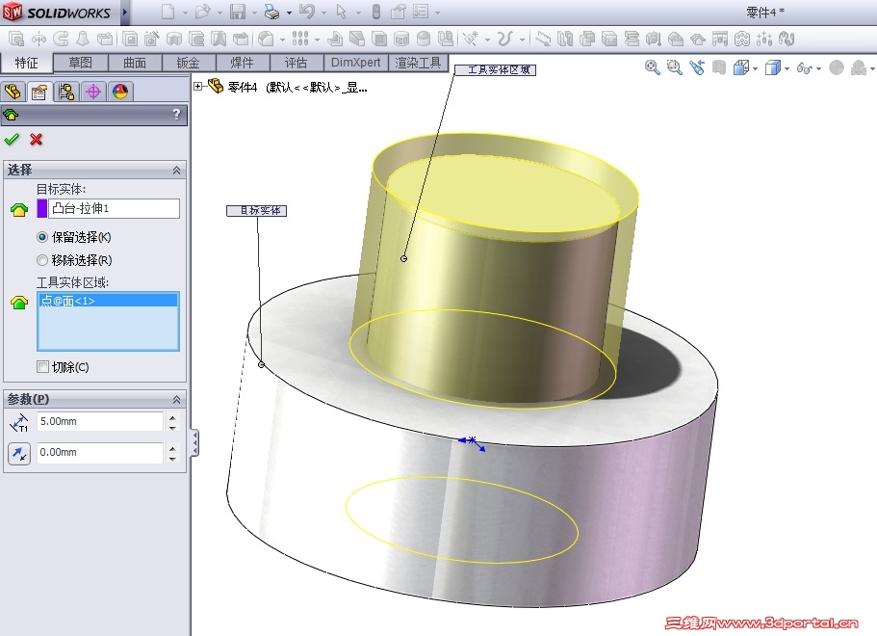The image size is (877, 636).
Task: Accept with the green checkmark OK
Action: [12, 139]
